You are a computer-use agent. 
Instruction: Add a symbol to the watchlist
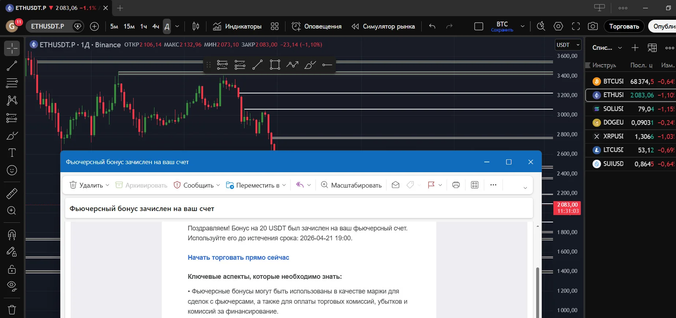[x=635, y=48]
